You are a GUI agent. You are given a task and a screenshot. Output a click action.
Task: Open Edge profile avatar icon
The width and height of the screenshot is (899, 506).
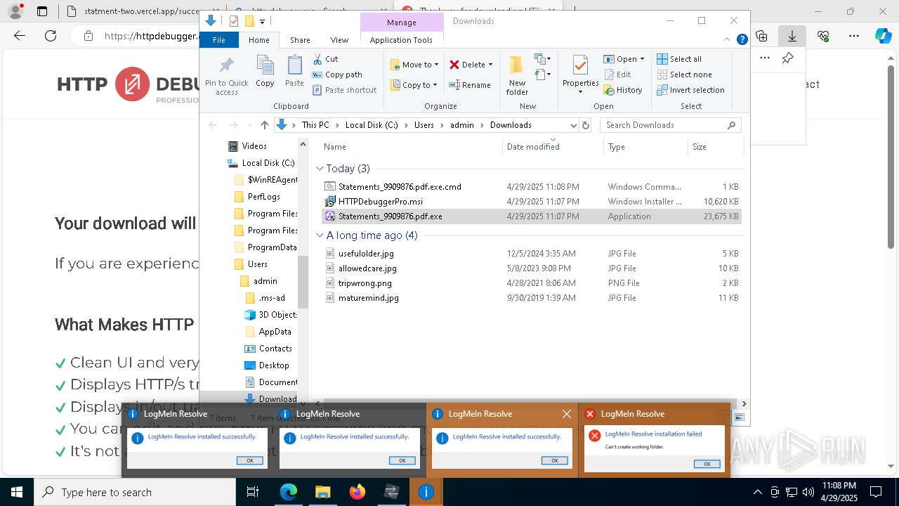coord(15,11)
